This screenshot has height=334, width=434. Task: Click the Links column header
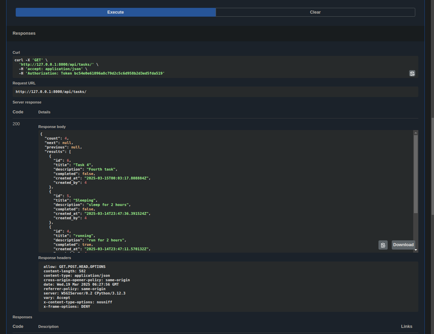click(407, 327)
